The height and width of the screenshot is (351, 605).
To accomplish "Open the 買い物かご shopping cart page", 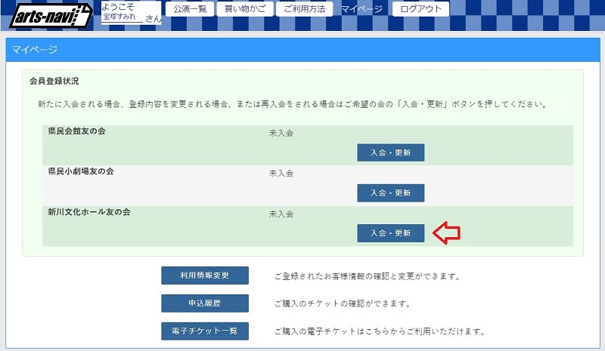I will [x=245, y=9].
